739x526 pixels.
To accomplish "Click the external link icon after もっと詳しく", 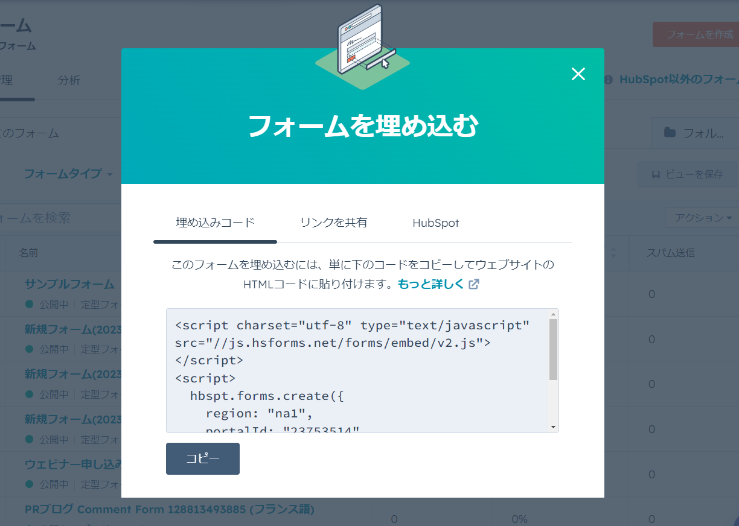I will 474,284.
